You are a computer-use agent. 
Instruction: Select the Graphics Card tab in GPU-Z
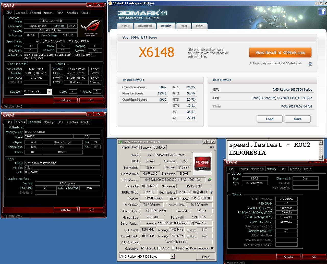click(x=129, y=147)
